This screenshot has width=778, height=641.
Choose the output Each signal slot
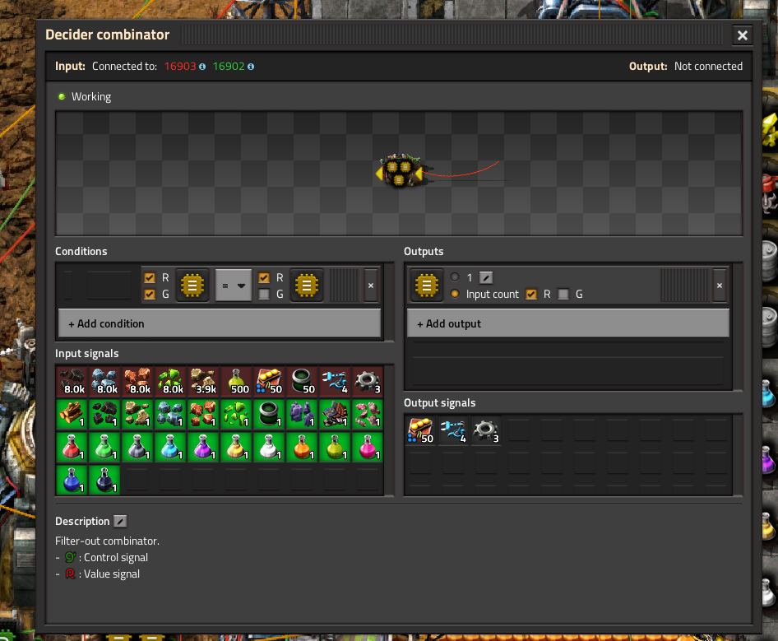tap(427, 286)
